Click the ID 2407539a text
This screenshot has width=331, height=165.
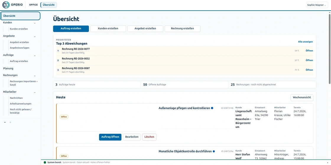coord(227,151)
